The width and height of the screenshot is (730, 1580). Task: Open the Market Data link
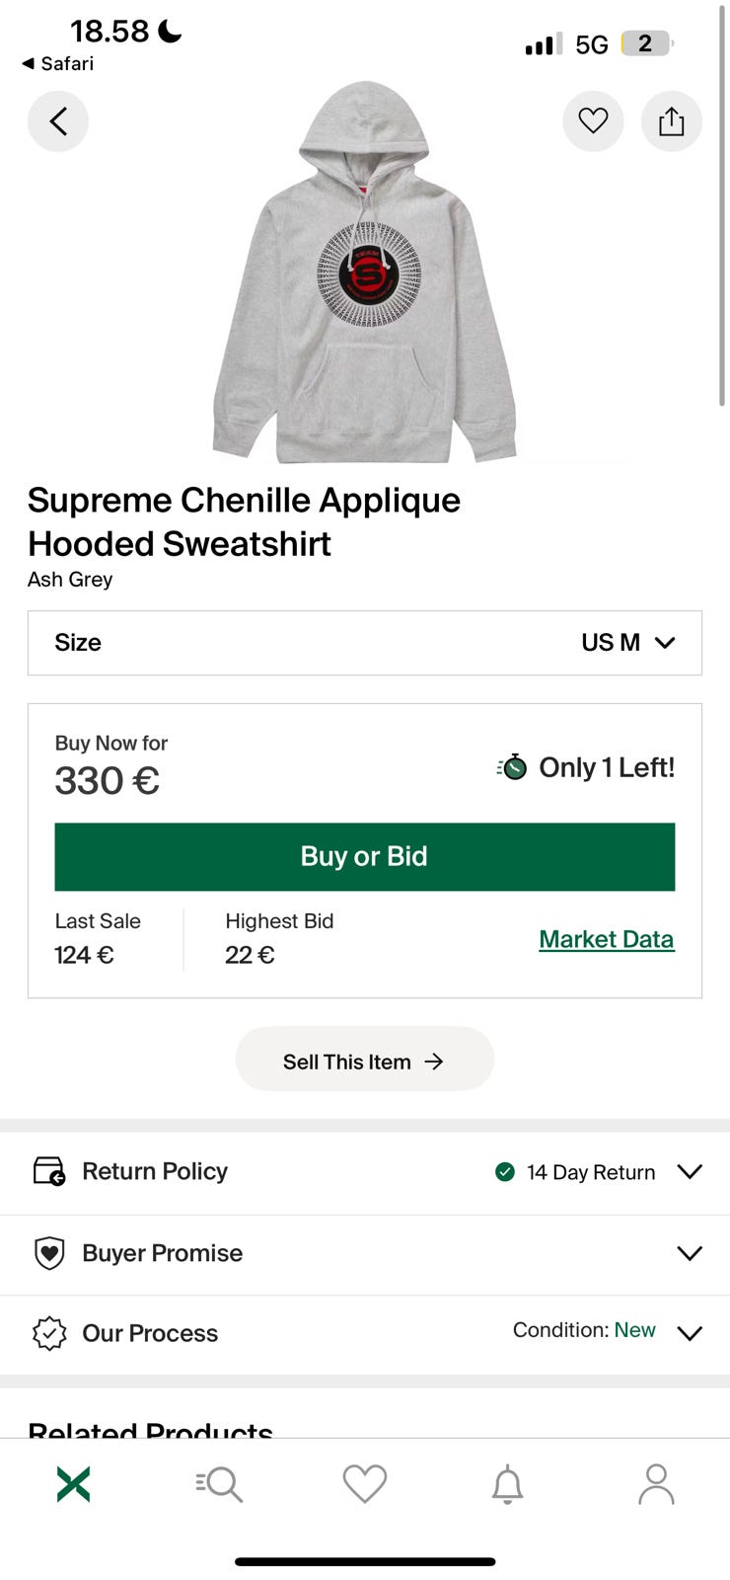point(606,939)
